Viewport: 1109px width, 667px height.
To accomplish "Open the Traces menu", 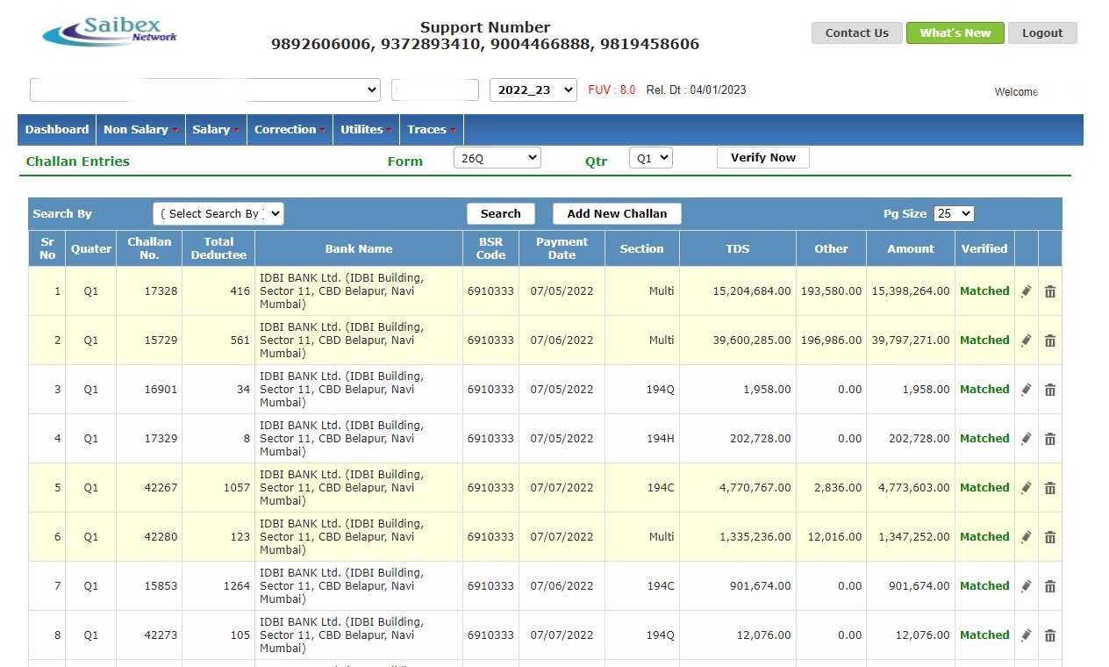I will (429, 129).
